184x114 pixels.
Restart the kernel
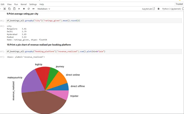coord(29,9)
